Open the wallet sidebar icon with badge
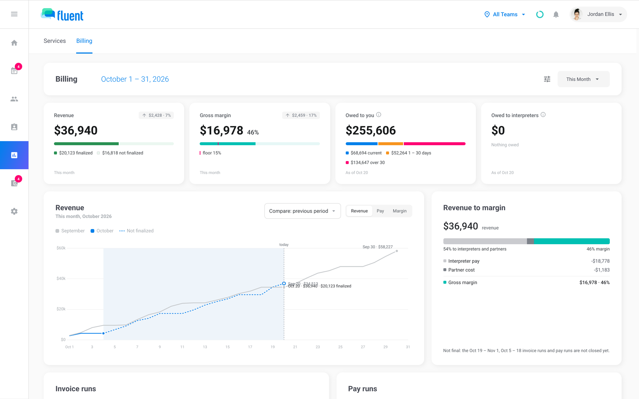This screenshot has width=639, height=399. pyautogui.click(x=14, y=183)
